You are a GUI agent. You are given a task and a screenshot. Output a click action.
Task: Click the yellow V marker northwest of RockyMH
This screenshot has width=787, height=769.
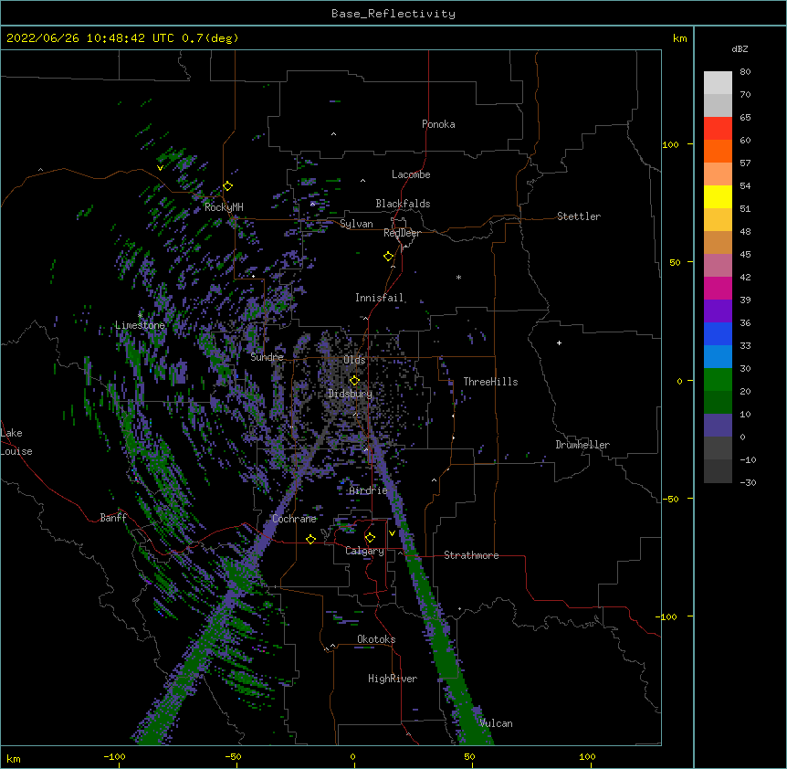(160, 168)
